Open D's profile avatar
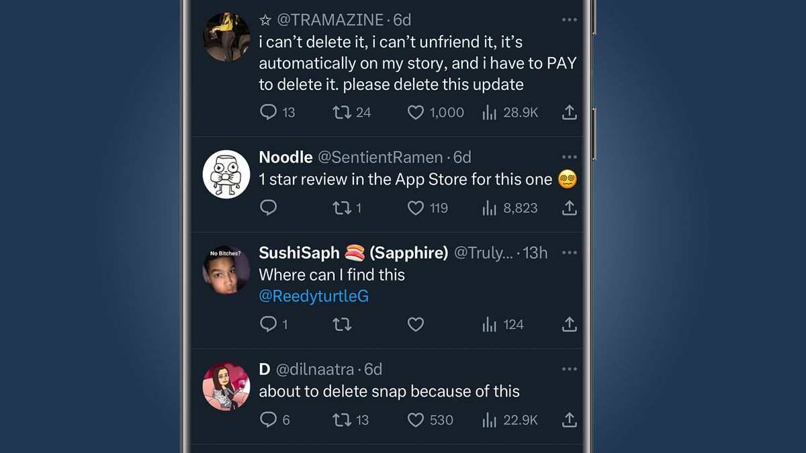The width and height of the screenshot is (806, 453). pyautogui.click(x=226, y=387)
